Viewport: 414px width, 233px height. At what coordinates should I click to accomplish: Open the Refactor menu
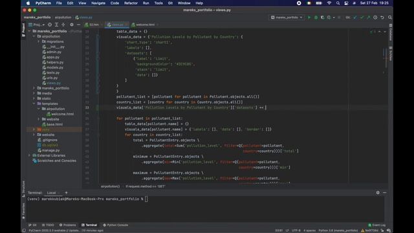click(x=131, y=3)
